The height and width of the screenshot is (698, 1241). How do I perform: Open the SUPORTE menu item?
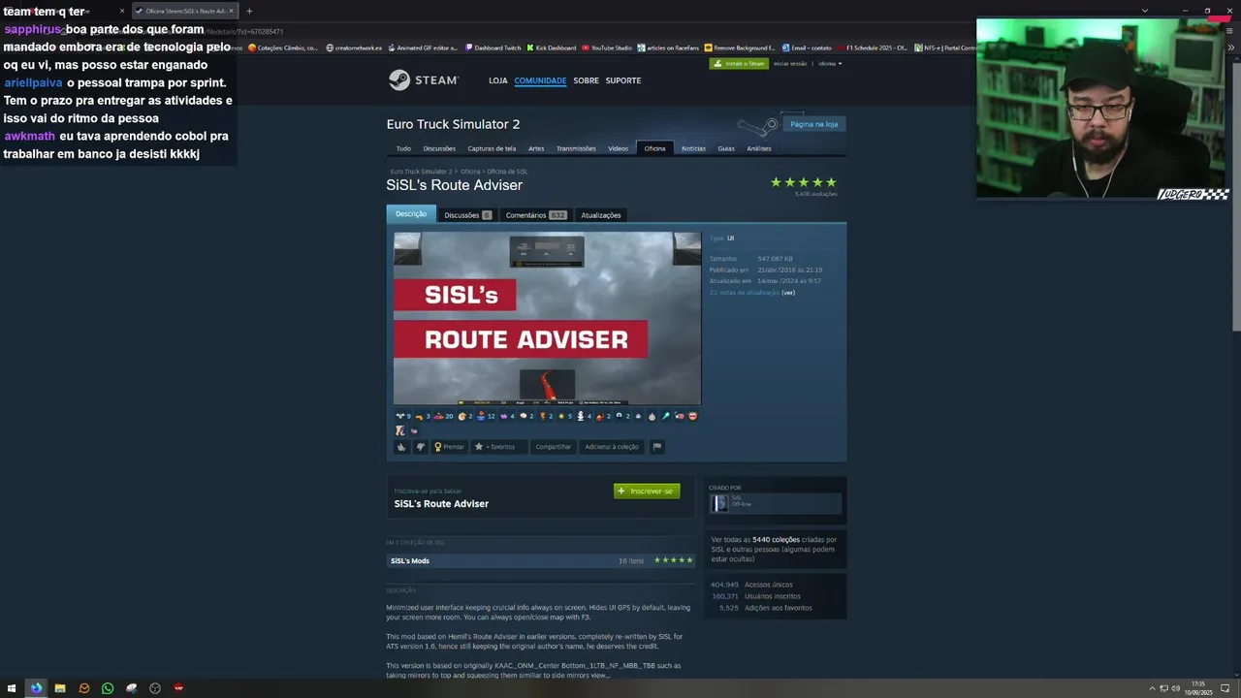pos(623,80)
